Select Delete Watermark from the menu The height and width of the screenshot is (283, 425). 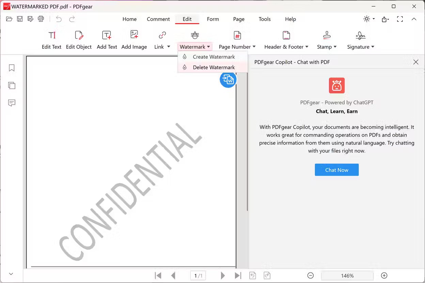tap(214, 68)
